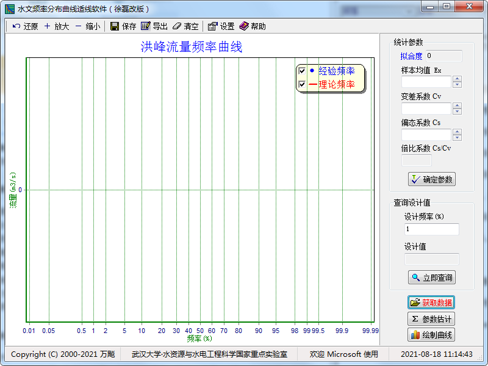This screenshot has width=488, height=366.
Task: Clear the chart with 清空 eraser icon
Action: (177, 26)
